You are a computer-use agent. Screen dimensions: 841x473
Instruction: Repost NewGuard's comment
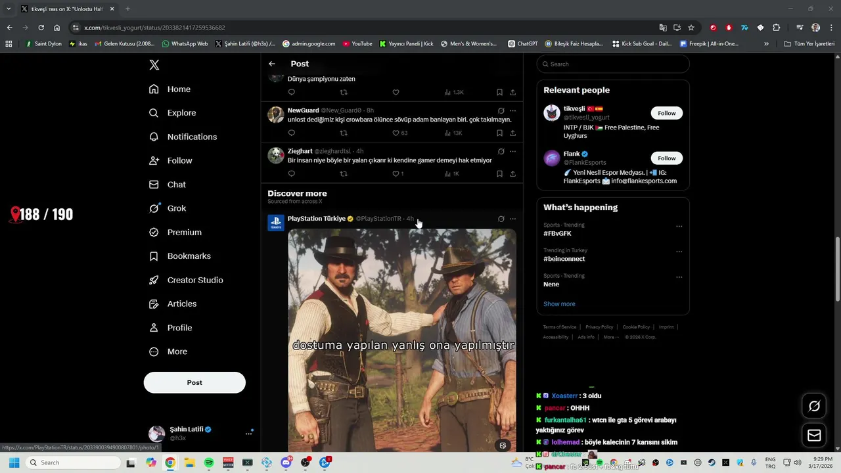[344, 133]
